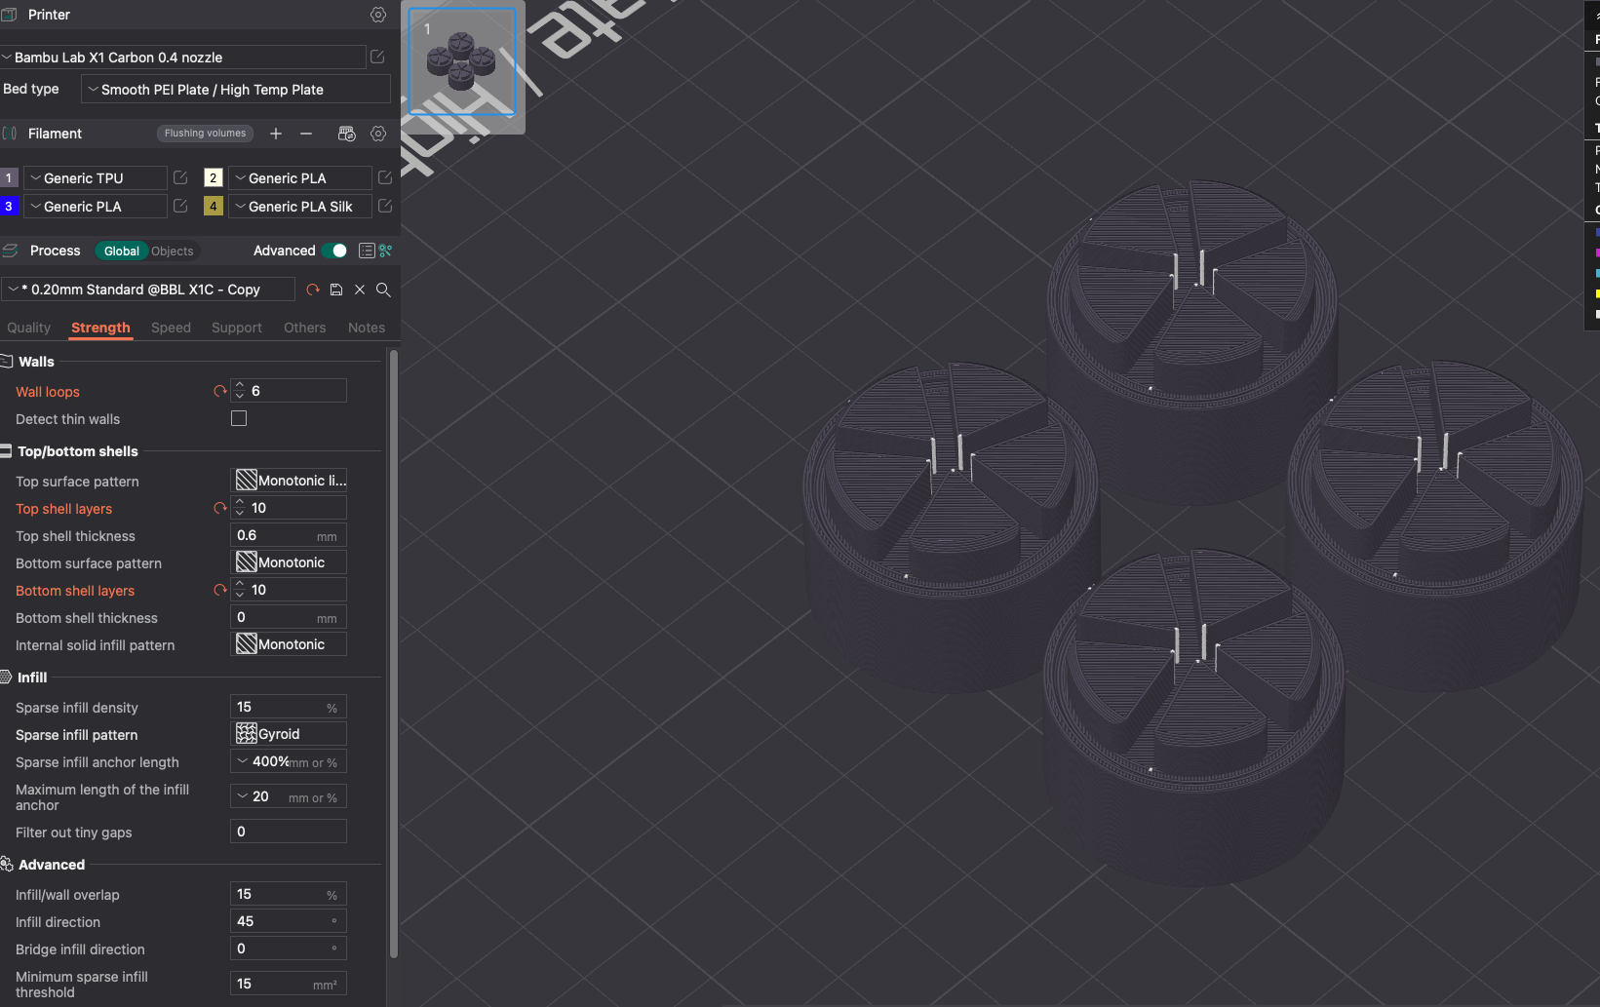The width and height of the screenshot is (1600, 1007).
Task: Open the Support tab
Action: 237,328
